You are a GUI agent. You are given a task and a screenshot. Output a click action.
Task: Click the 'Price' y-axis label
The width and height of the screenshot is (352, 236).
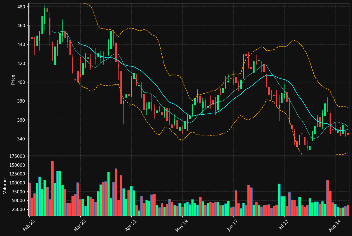click(13, 79)
